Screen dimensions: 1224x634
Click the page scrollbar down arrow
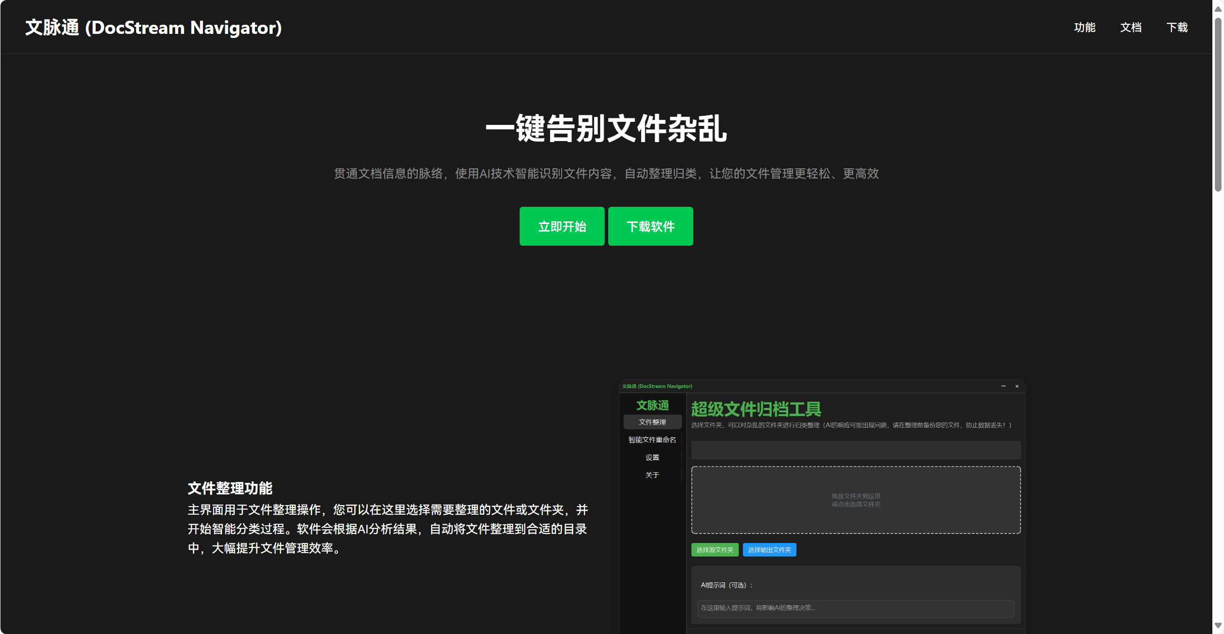click(1218, 625)
